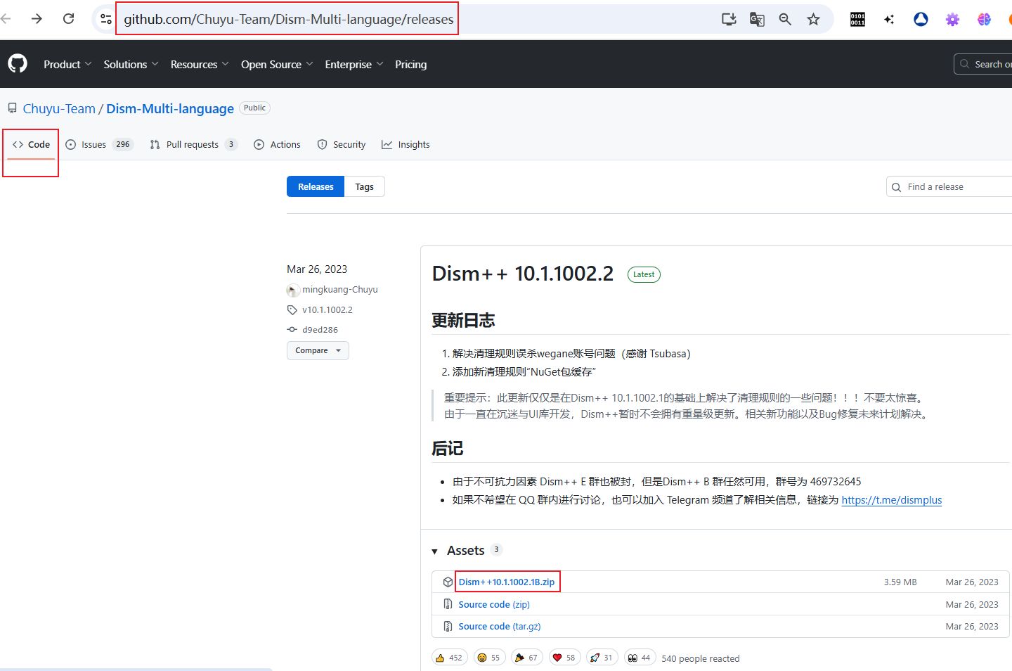Open the Product dropdown menu
The height and width of the screenshot is (671, 1012).
pyautogui.click(x=67, y=64)
